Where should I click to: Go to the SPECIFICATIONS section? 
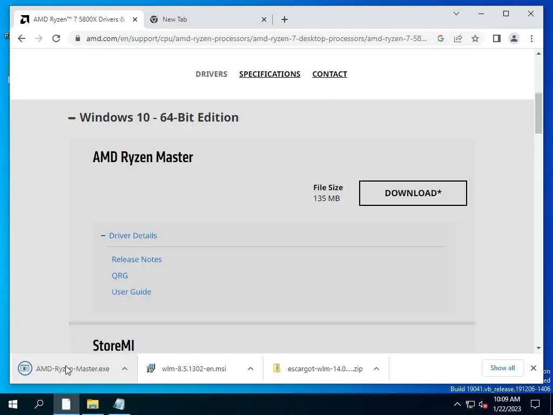pyautogui.click(x=270, y=74)
